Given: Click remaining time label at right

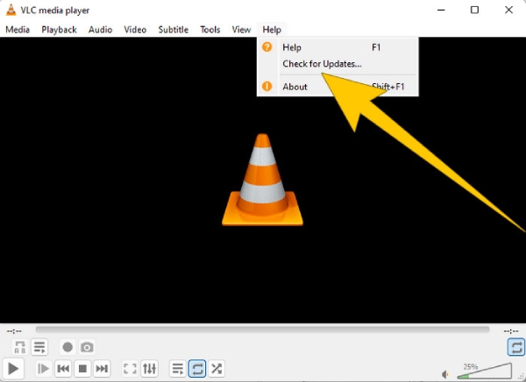Looking at the screenshot, I should point(511,331).
